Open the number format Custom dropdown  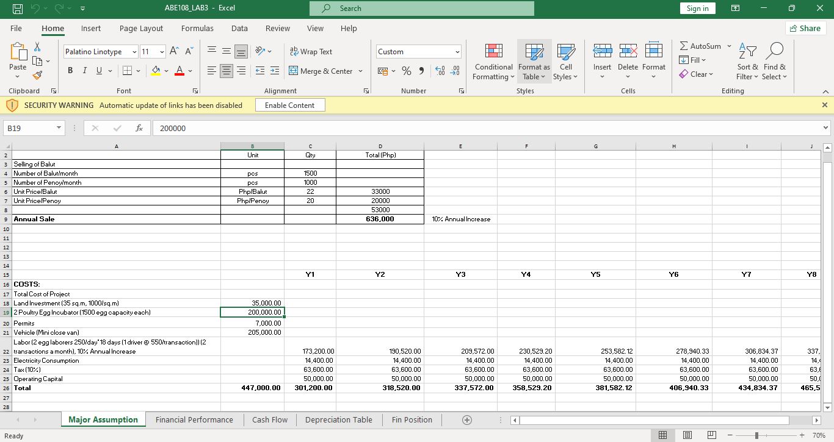click(x=457, y=52)
